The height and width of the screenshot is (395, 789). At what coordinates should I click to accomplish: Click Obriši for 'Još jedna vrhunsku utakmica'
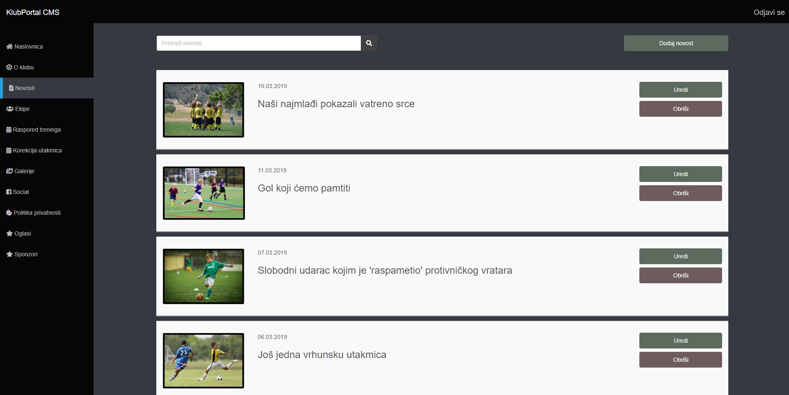point(681,360)
